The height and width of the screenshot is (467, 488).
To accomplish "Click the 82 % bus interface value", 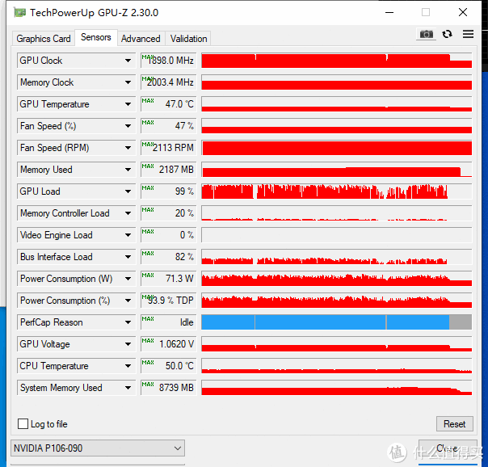I will pyautogui.click(x=168, y=257).
